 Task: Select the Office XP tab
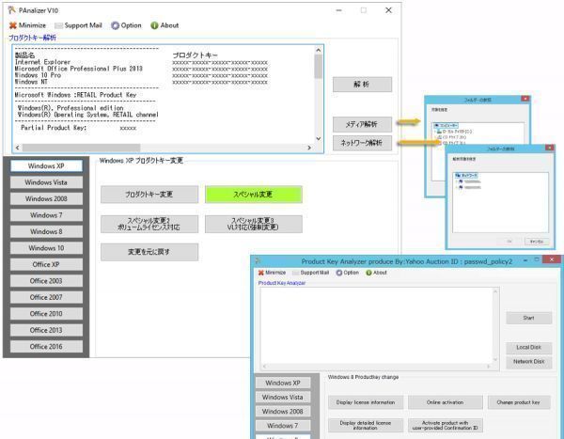(46, 264)
